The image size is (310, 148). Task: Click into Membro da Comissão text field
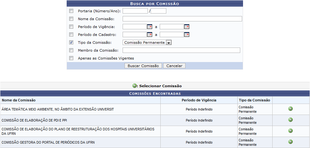click(181, 50)
